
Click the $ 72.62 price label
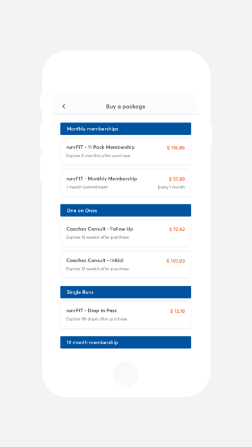(177, 229)
